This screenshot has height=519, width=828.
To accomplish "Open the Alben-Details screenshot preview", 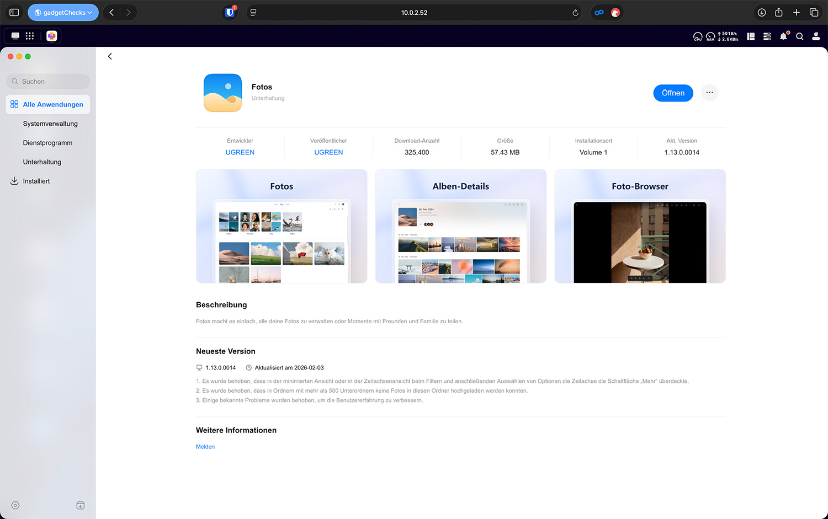I will point(460,226).
